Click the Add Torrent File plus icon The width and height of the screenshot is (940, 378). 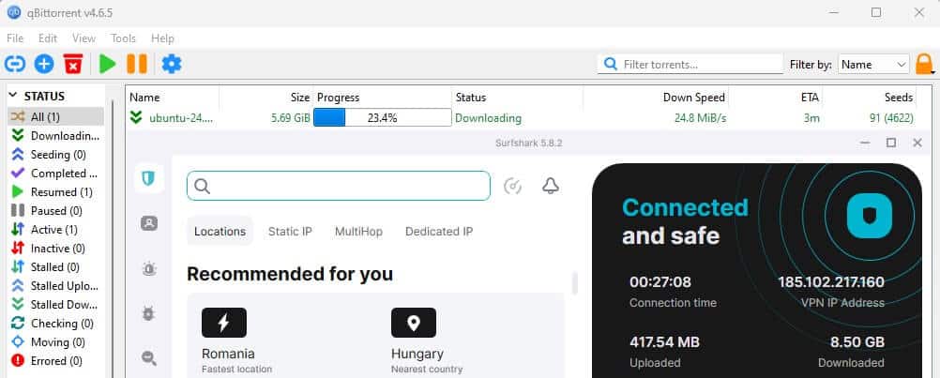point(44,64)
